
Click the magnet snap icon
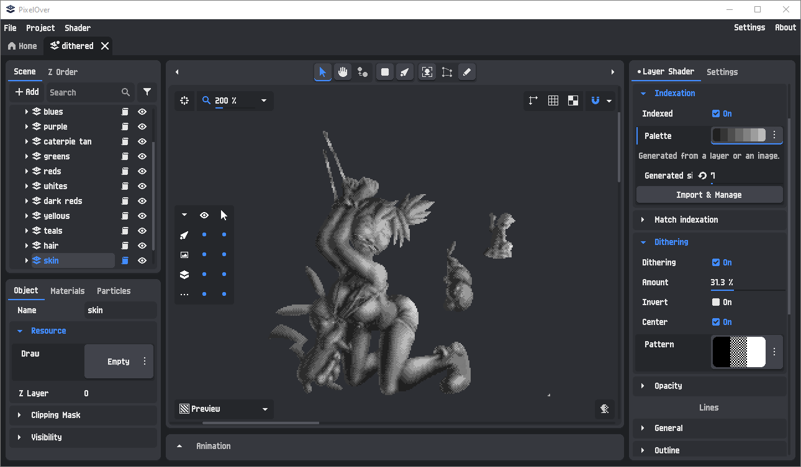(x=595, y=100)
